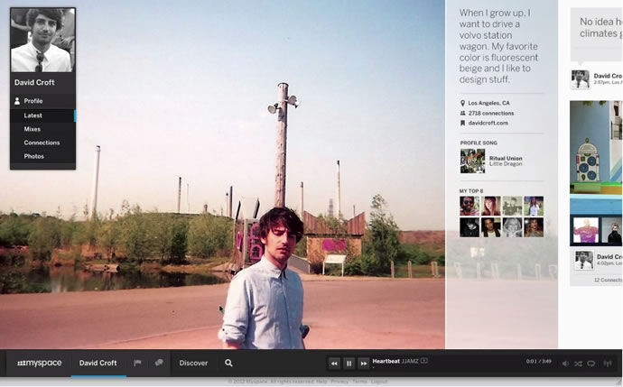The image size is (623, 387).
Task: Skip to the next track
Action: point(363,364)
